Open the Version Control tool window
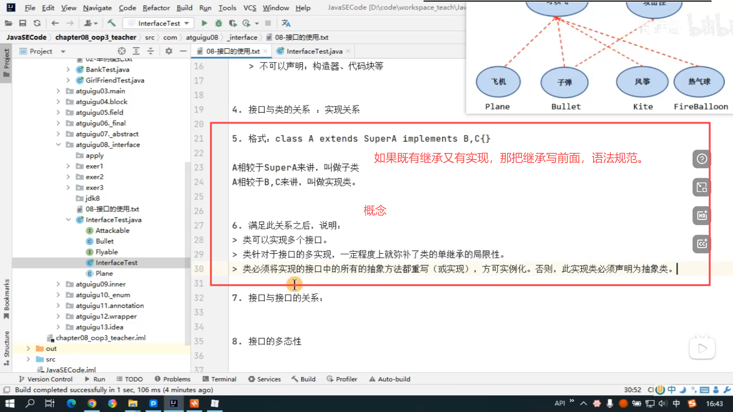The width and height of the screenshot is (733, 412). click(46, 379)
